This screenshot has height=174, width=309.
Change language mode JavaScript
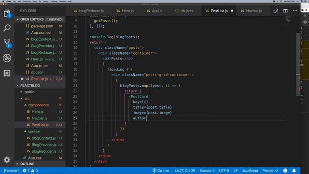250,171
